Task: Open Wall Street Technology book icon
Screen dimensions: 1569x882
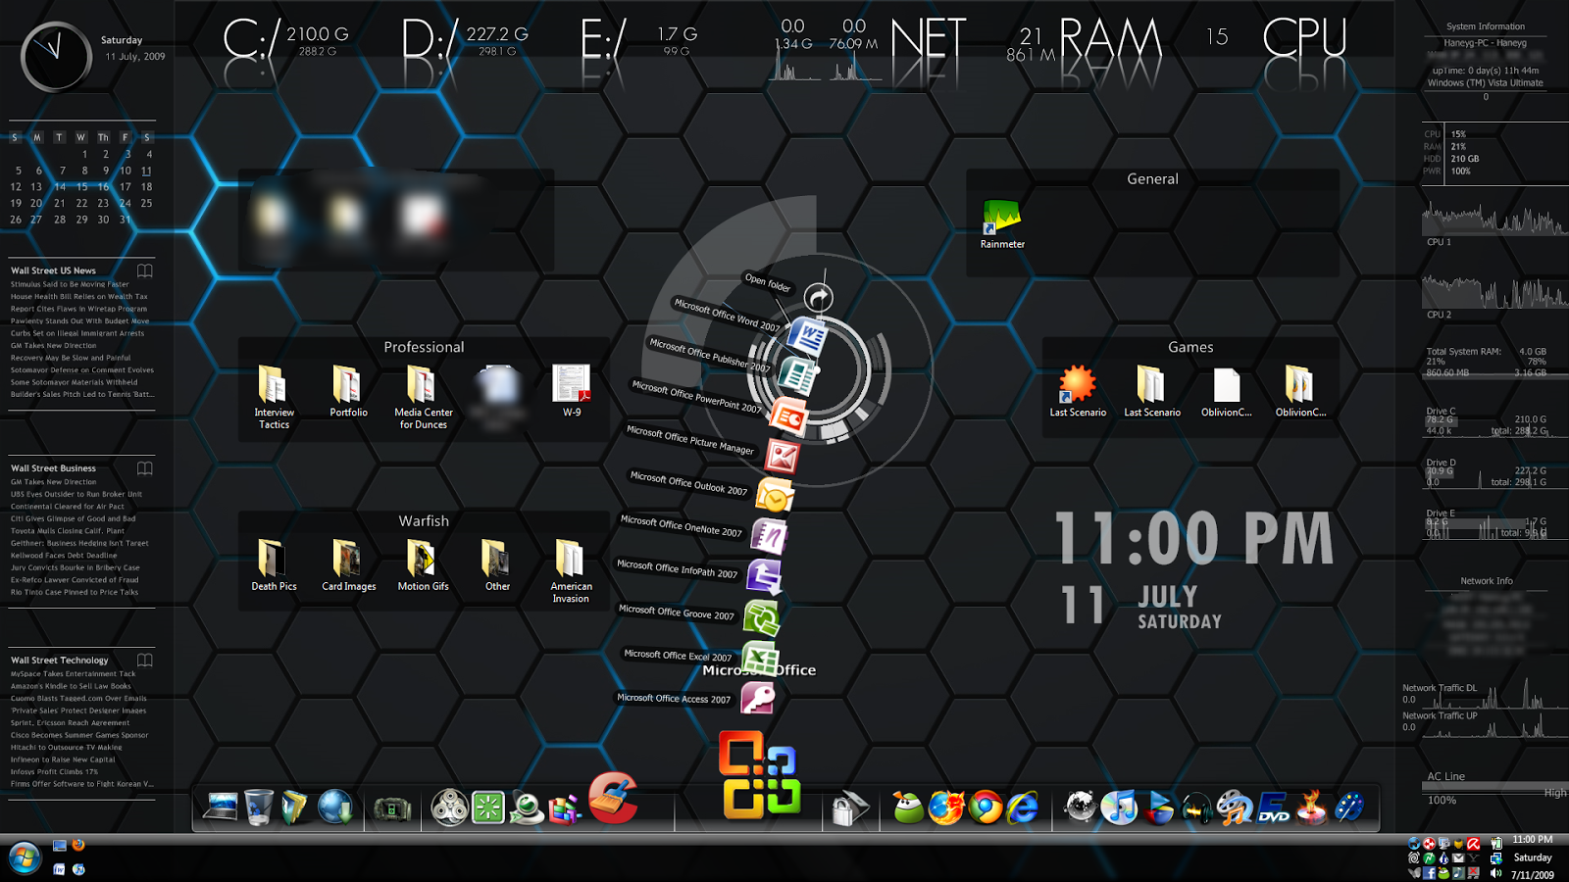Action: click(x=145, y=661)
